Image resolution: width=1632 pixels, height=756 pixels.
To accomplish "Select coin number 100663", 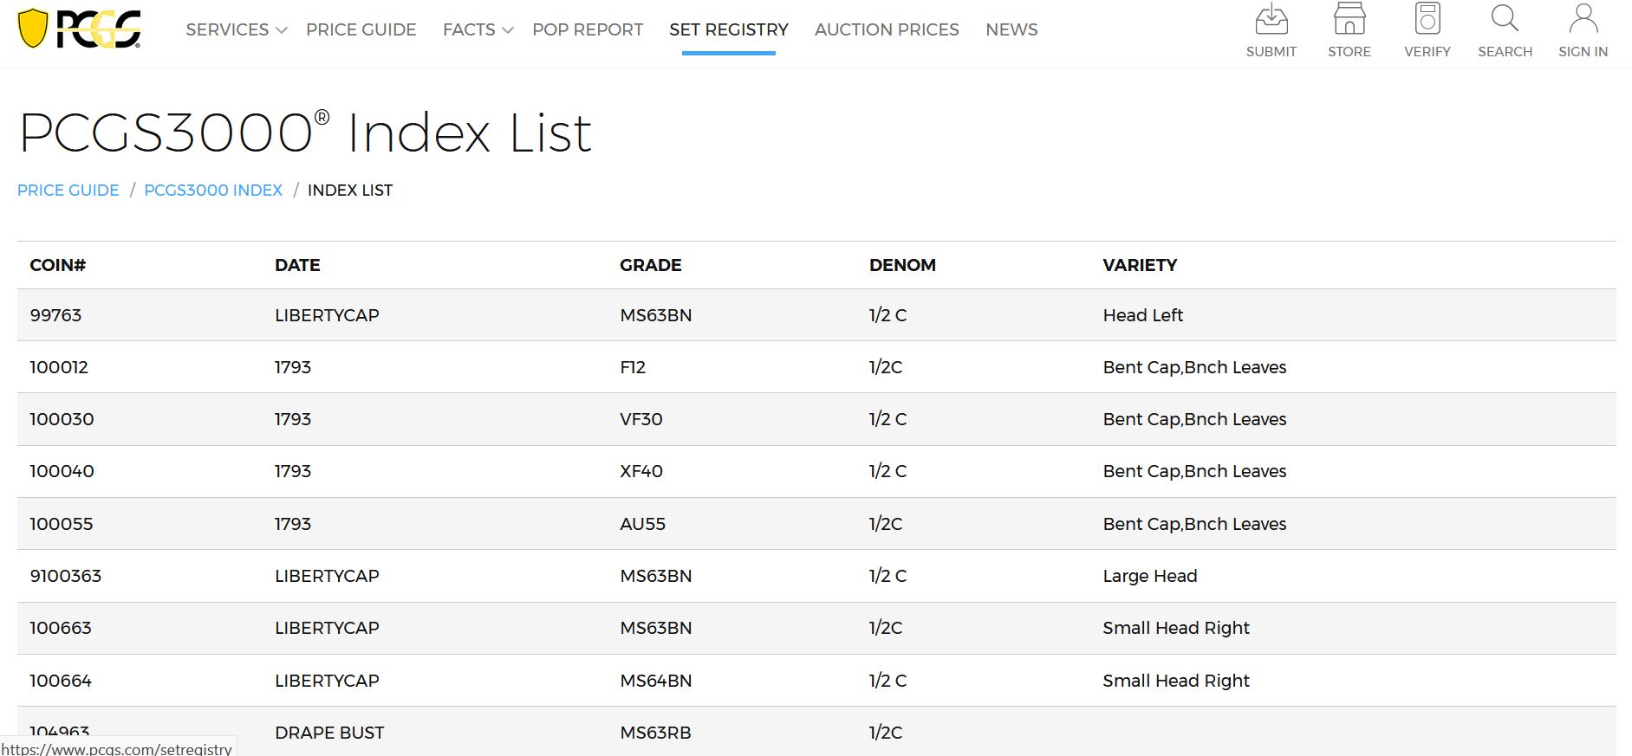I will (x=61, y=628).
